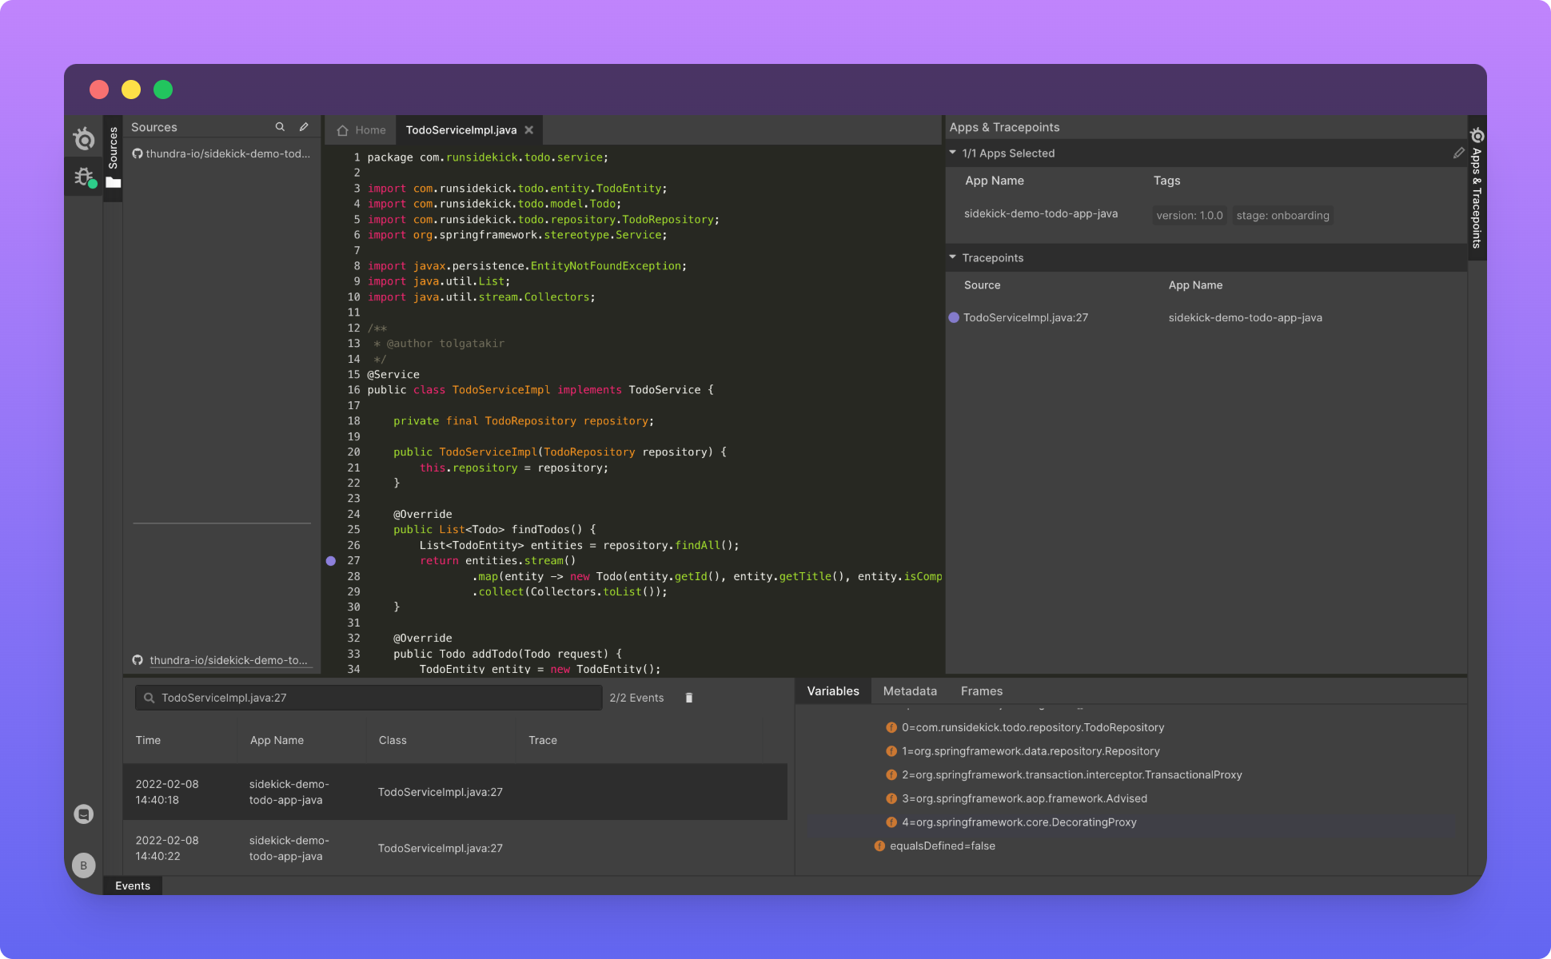Click the events search field
The width and height of the screenshot is (1551, 959).
[x=369, y=698]
